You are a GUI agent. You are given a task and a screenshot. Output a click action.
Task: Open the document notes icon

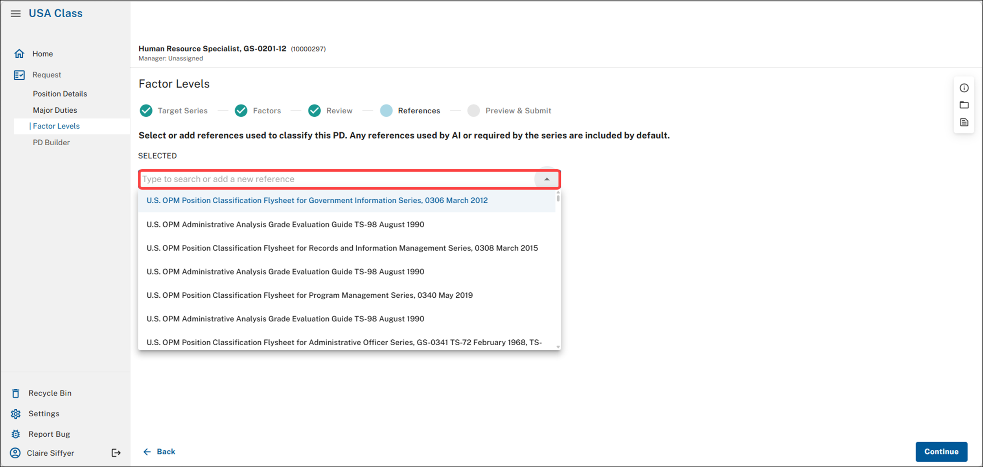(964, 122)
